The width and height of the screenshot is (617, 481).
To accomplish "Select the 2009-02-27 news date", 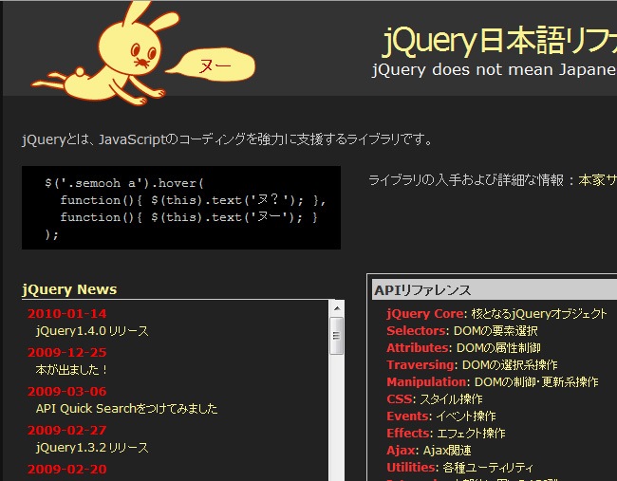I will coord(66,431).
